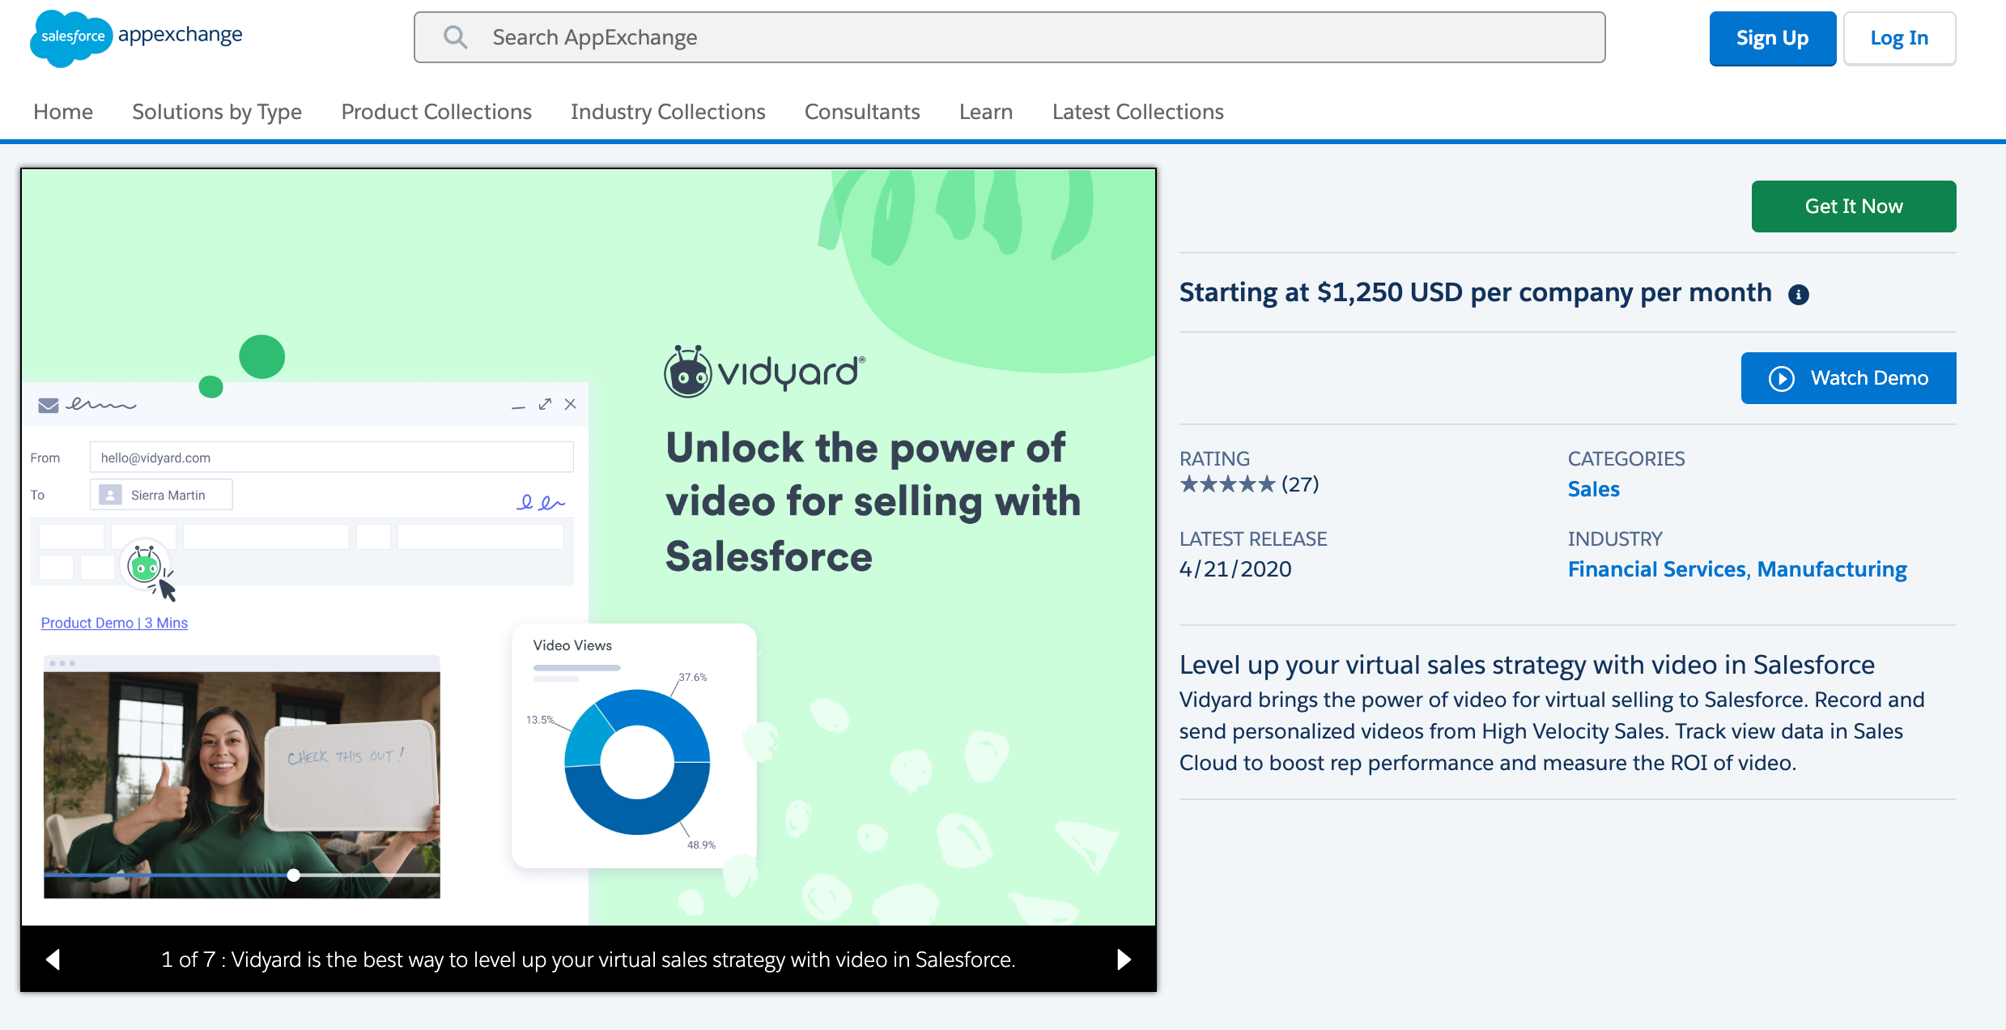2006x1030 pixels.
Task: Click the Product Demo | 3 Mins link
Action: tap(114, 623)
